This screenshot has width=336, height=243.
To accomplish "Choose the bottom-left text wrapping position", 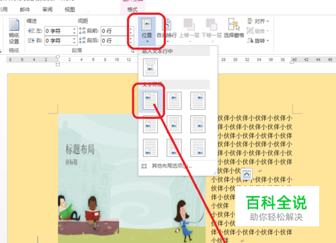I will point(151,148).
